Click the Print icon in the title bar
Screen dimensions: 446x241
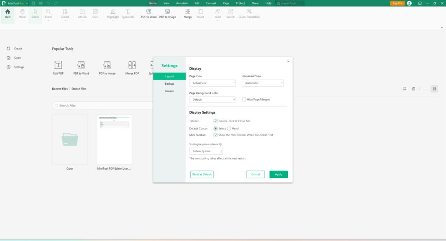41,3
